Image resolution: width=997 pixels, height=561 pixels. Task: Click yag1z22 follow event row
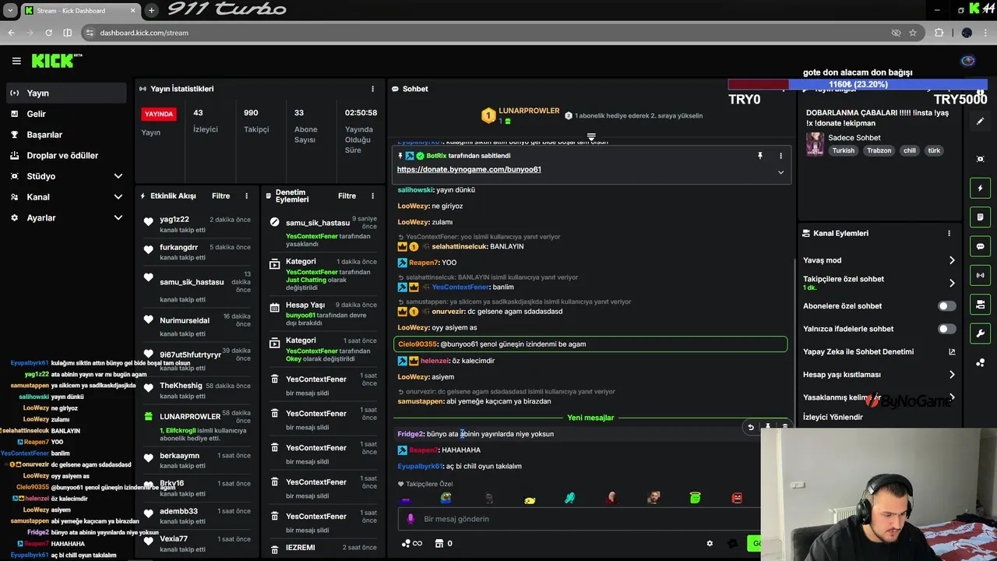click(199, 224)
